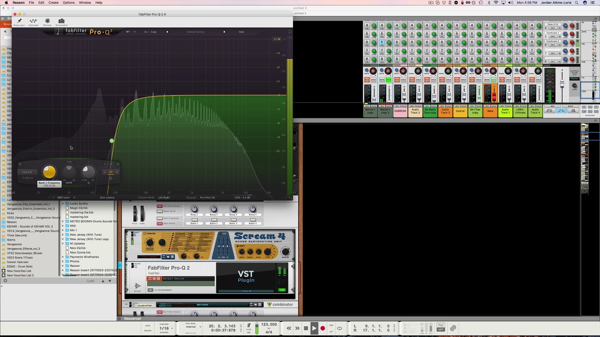Click the redo arrow in Pro-Q 2
The width and height of the screenshot is (600, 337).
point(135,32)
